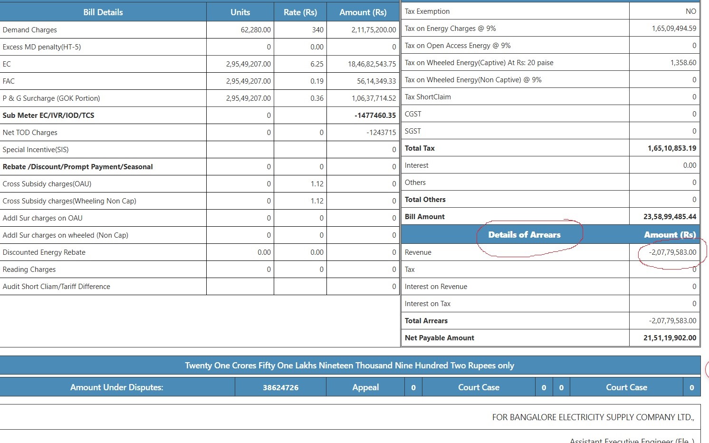This screenshot has width=709, height=443.
Task: Select the Units column header
Action: (240, 12)
